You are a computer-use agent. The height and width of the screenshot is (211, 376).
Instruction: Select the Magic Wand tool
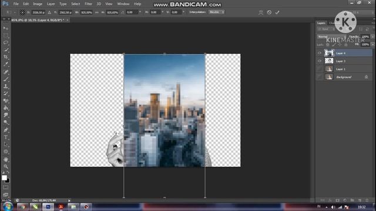point(6,50)
